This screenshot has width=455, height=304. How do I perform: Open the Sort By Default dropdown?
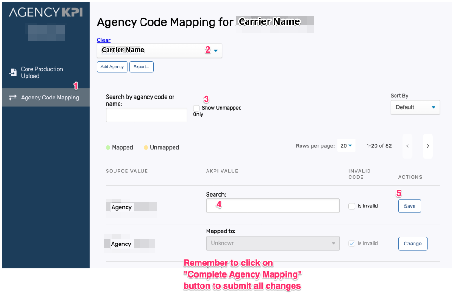pos(415,107)
